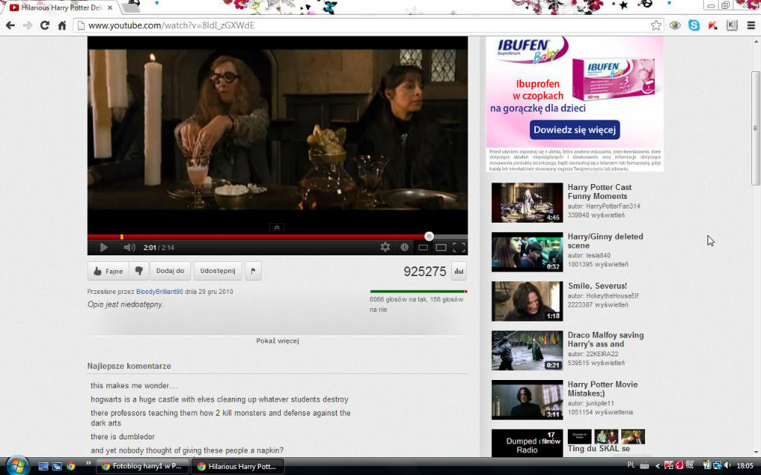761x475 pixels.
Task: Switch to the small player size
Action: pos(423,248)
